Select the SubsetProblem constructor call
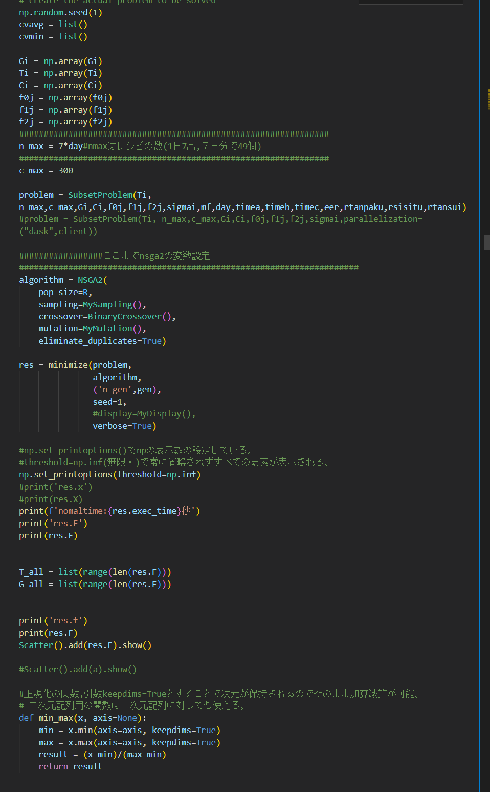This screenshot has width=490, height=792. pos(100,194)
